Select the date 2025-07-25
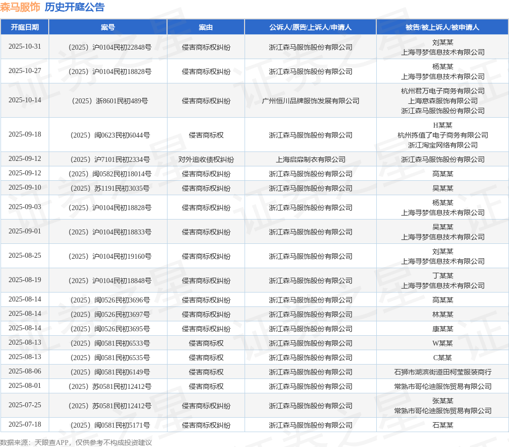Screen dimensions: 509x447 (25, 405)
